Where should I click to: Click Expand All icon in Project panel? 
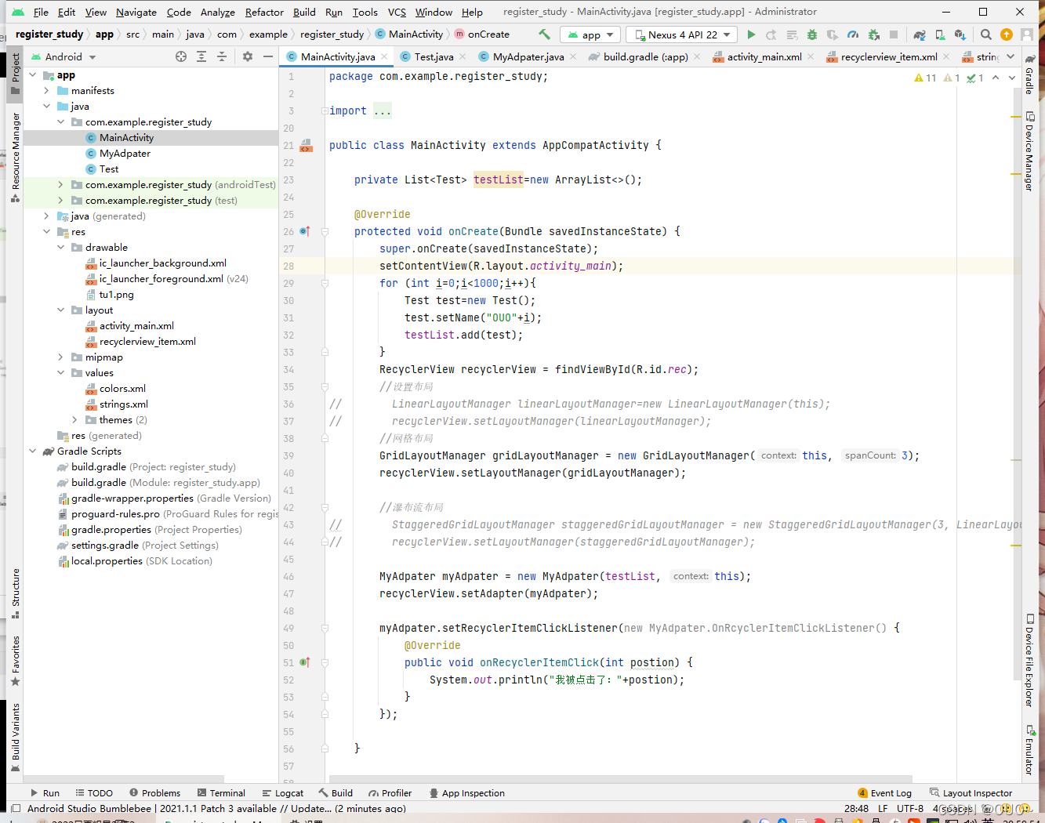(x=201, y=56)
